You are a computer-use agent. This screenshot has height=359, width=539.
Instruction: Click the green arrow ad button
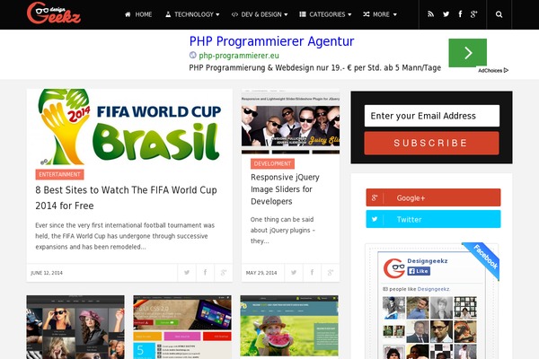click(467, 53)
